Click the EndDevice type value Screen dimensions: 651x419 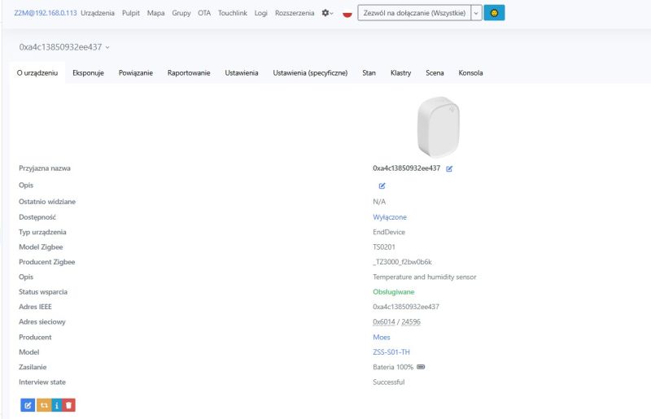click(389, 232)
